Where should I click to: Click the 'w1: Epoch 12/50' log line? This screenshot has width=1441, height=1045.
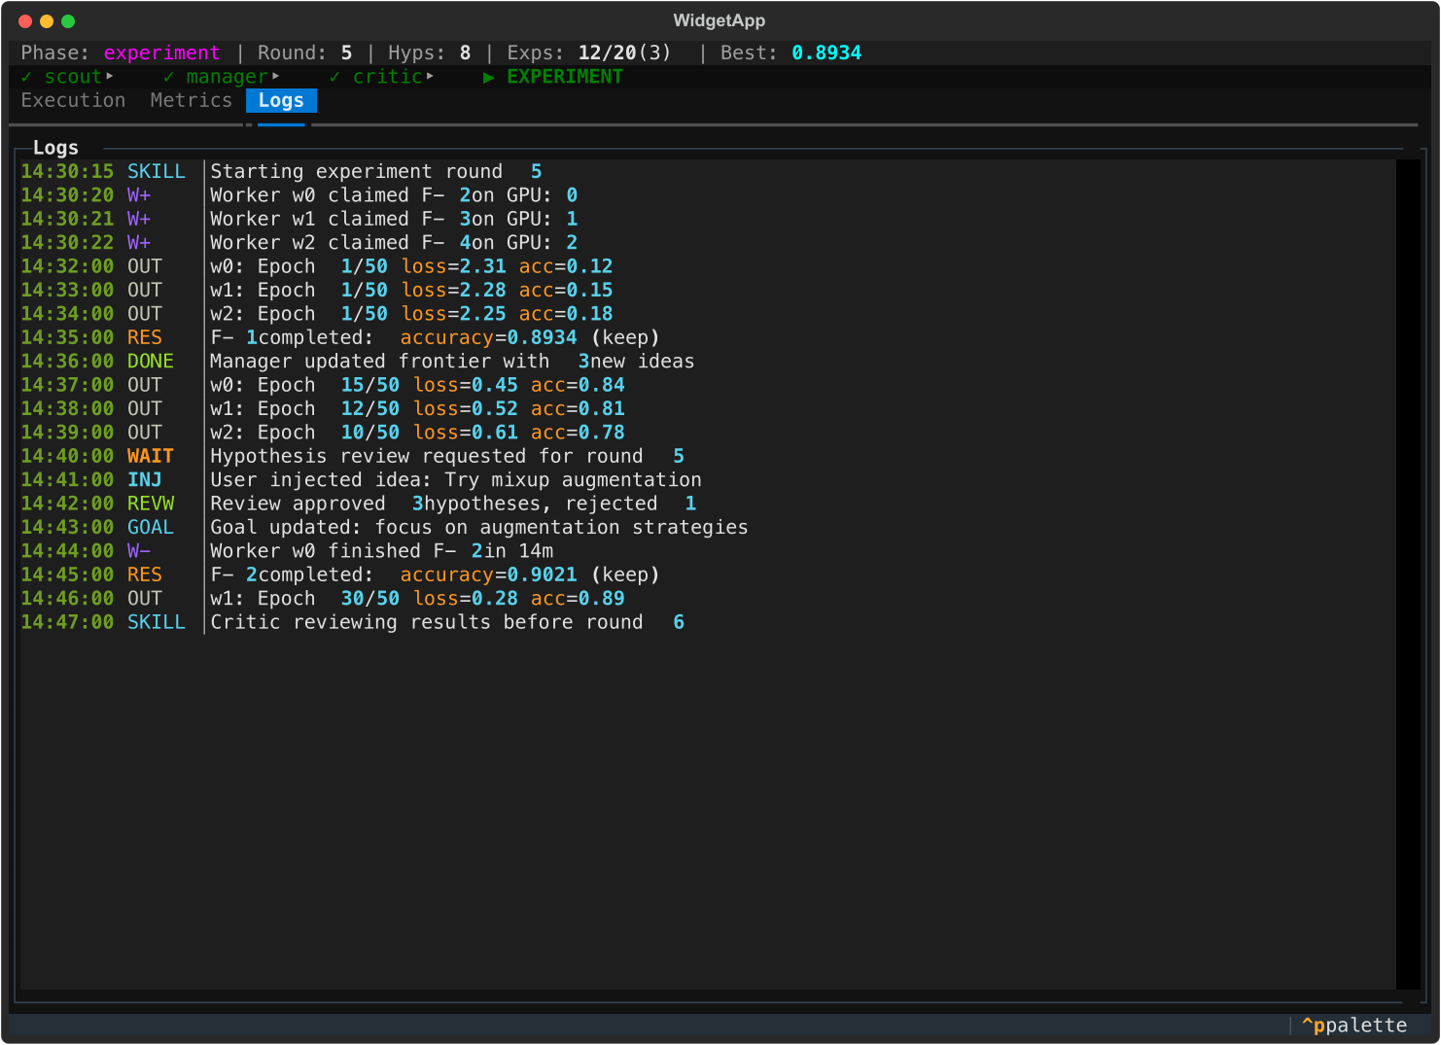708,408
